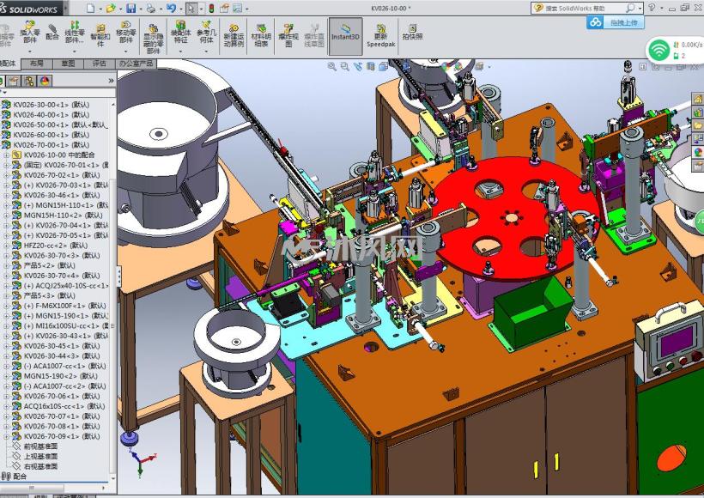Viewport: 704px width, 498px height.
Task: Click the rebuild traffic light icon
Action: (211, 8)
